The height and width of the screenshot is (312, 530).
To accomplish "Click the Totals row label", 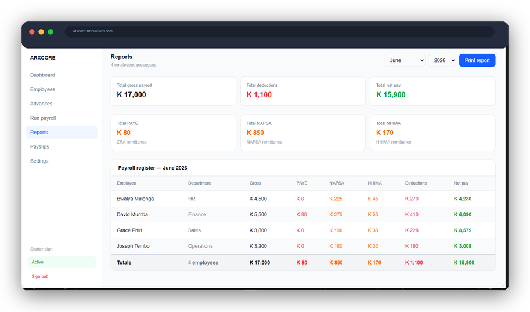I will point(124,263).
